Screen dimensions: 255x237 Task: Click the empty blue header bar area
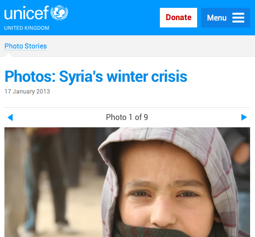(113, 18)
